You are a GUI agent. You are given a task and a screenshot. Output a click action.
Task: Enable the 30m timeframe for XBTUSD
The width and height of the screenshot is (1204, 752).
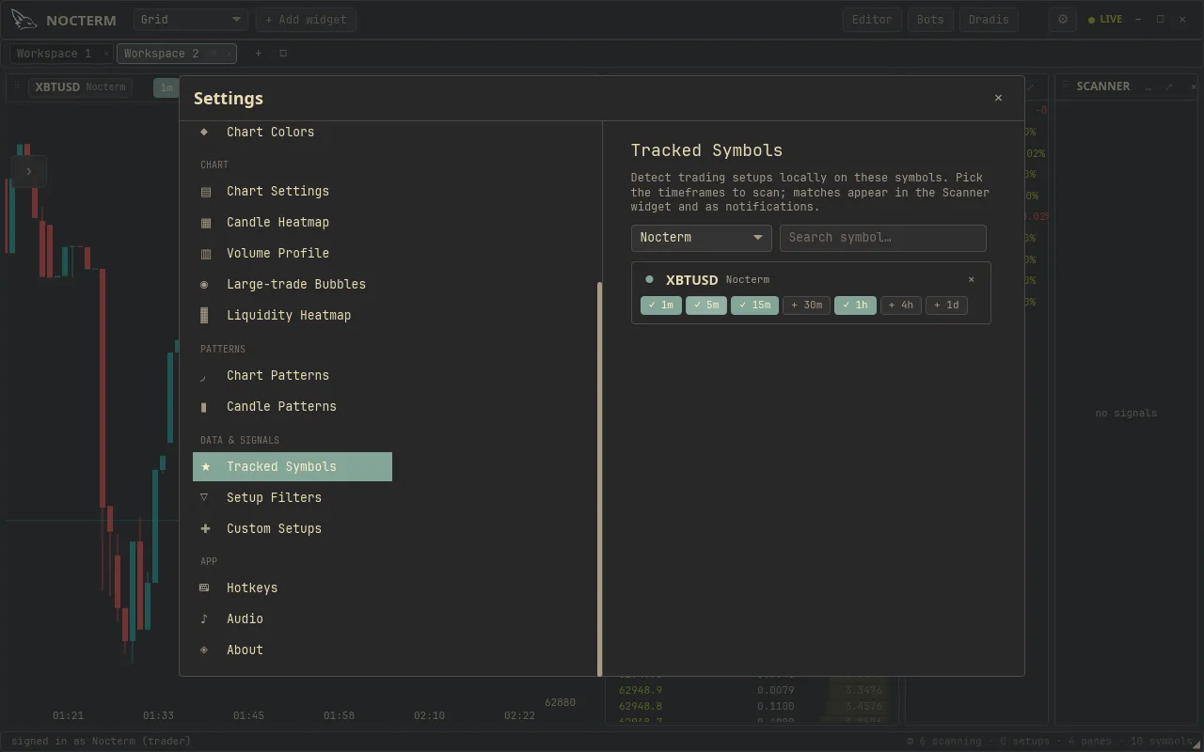click(x=807, y=305)
